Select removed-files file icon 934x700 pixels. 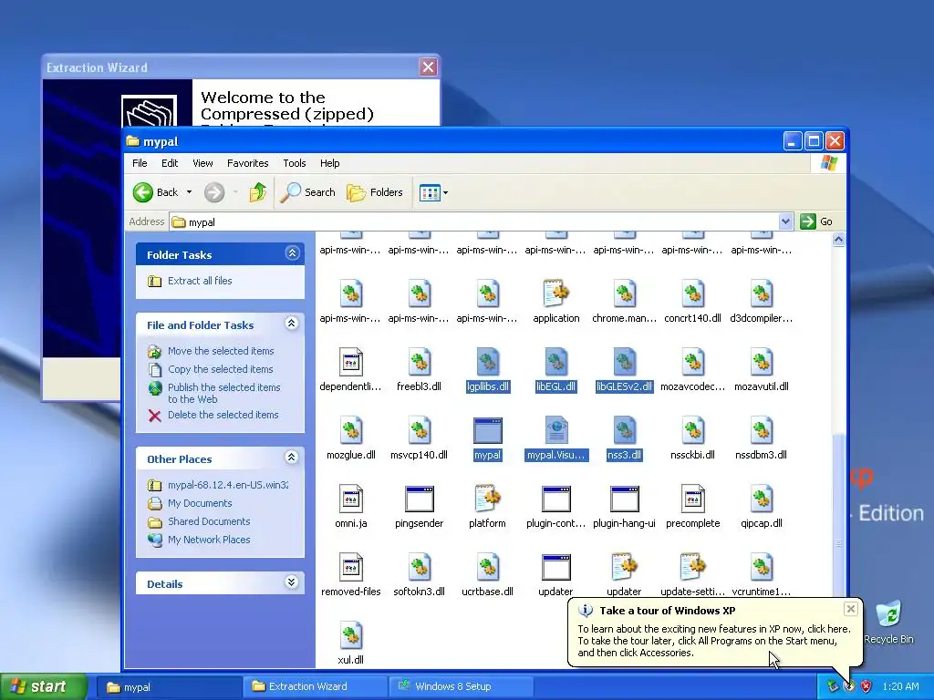tap(351, 567)
